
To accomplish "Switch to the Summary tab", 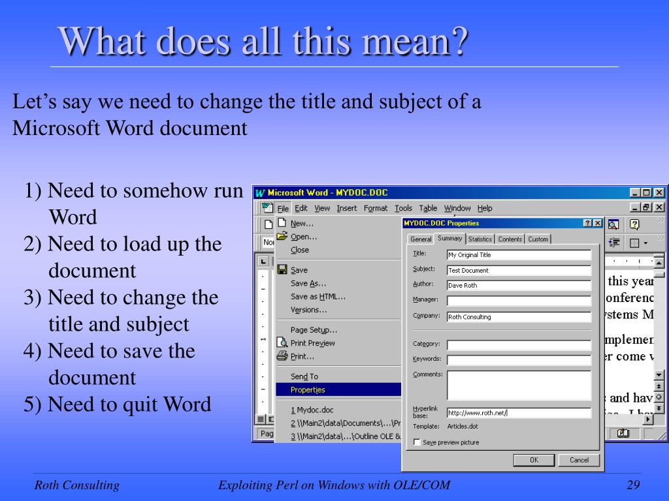I will pos(449,238).
